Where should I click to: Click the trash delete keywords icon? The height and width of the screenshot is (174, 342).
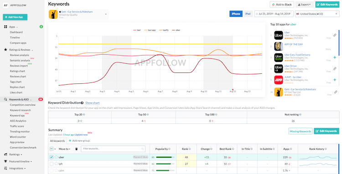(x=76, y=149)
